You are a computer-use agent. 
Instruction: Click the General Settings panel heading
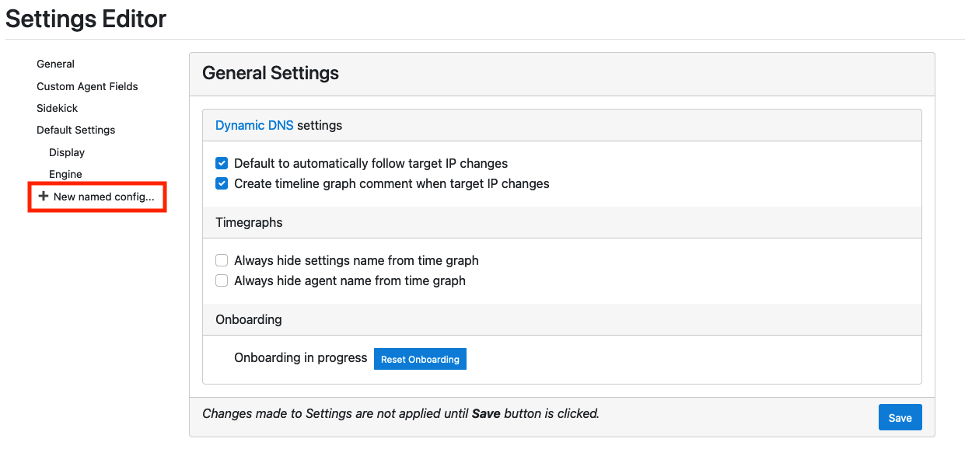(271, 73)
